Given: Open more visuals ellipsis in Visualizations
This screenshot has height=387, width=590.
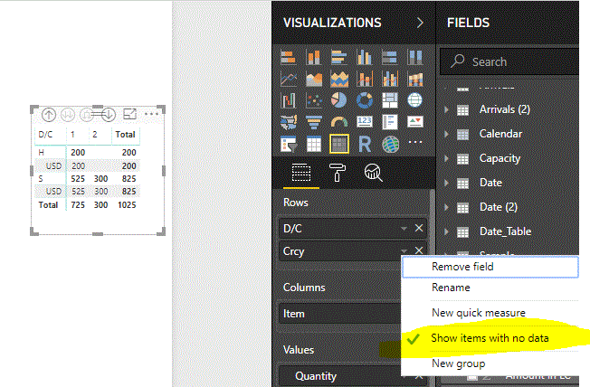Looking at the screenshot, I should (x=415, y=142).
